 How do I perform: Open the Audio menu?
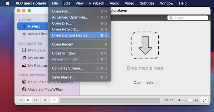point(114,3)
